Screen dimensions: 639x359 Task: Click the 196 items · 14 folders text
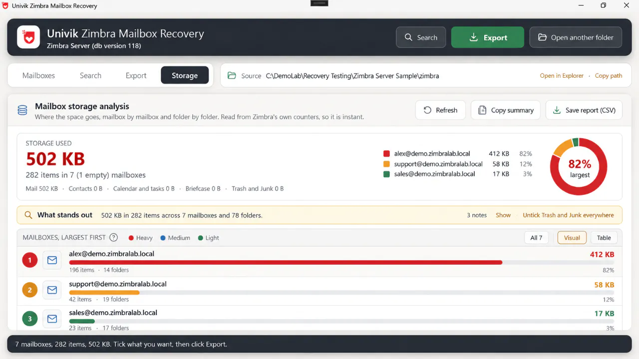point(99,270)
